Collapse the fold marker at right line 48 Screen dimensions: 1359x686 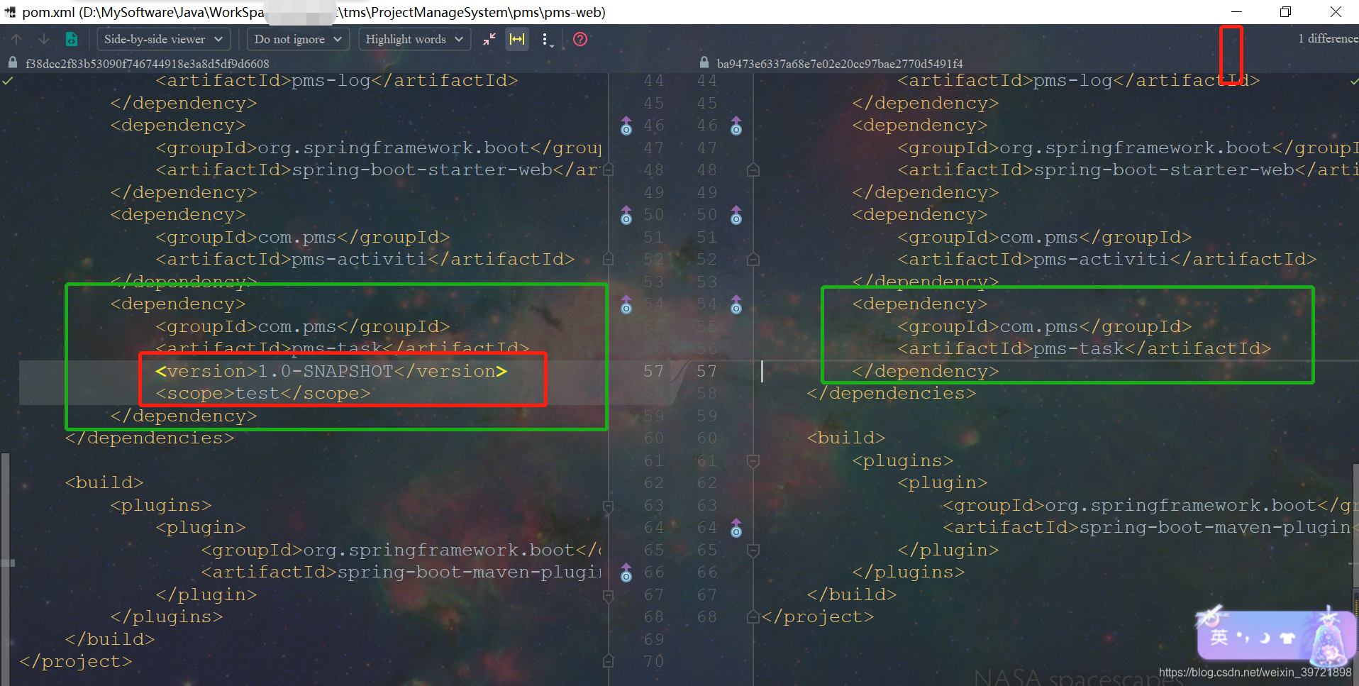pyautogui.click(x=753, y=170)
